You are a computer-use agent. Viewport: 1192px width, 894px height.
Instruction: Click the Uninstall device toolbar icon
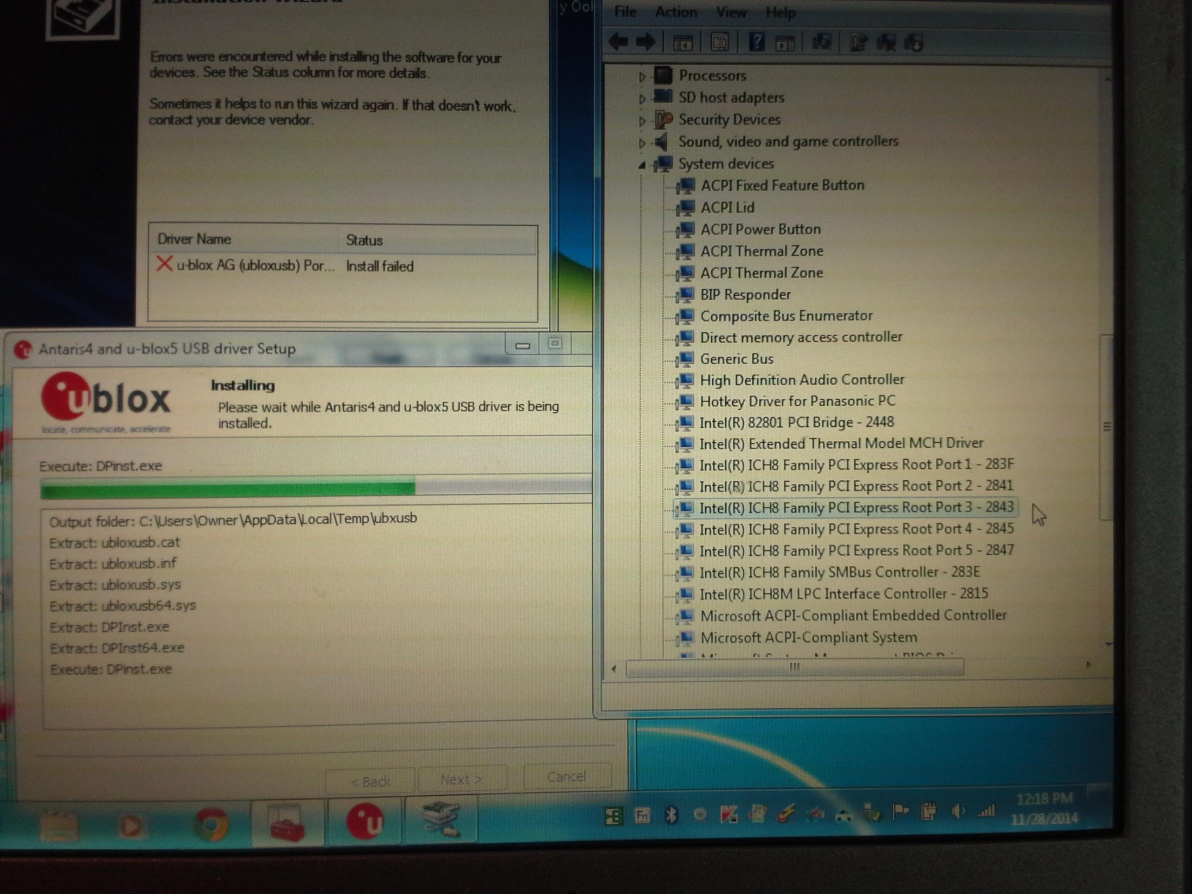coord(886,42)
